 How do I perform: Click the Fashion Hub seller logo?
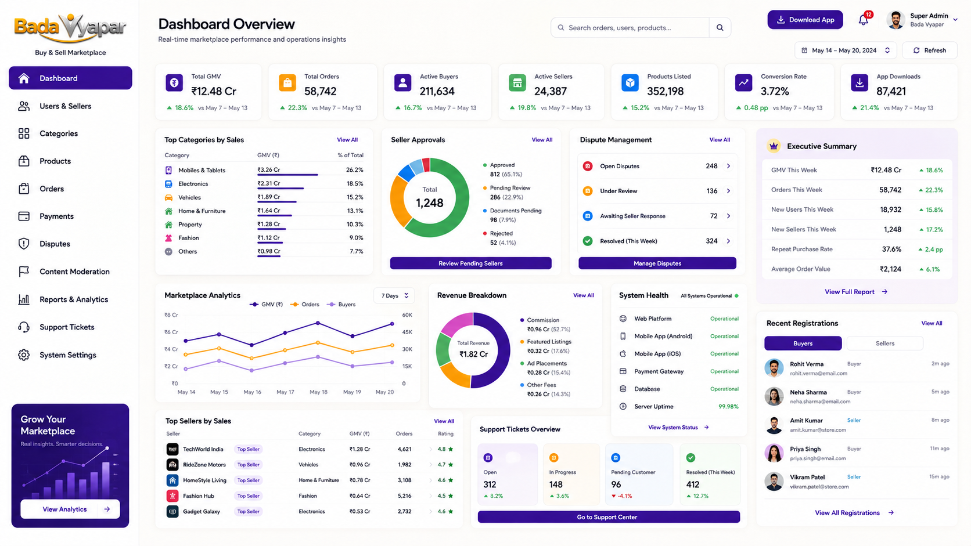tap(172, 496)
